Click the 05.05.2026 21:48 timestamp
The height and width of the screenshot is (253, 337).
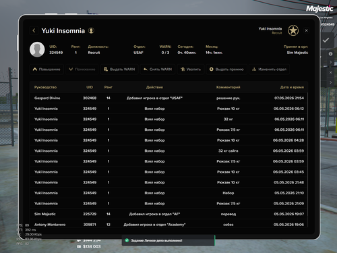[x=289, y=182]
